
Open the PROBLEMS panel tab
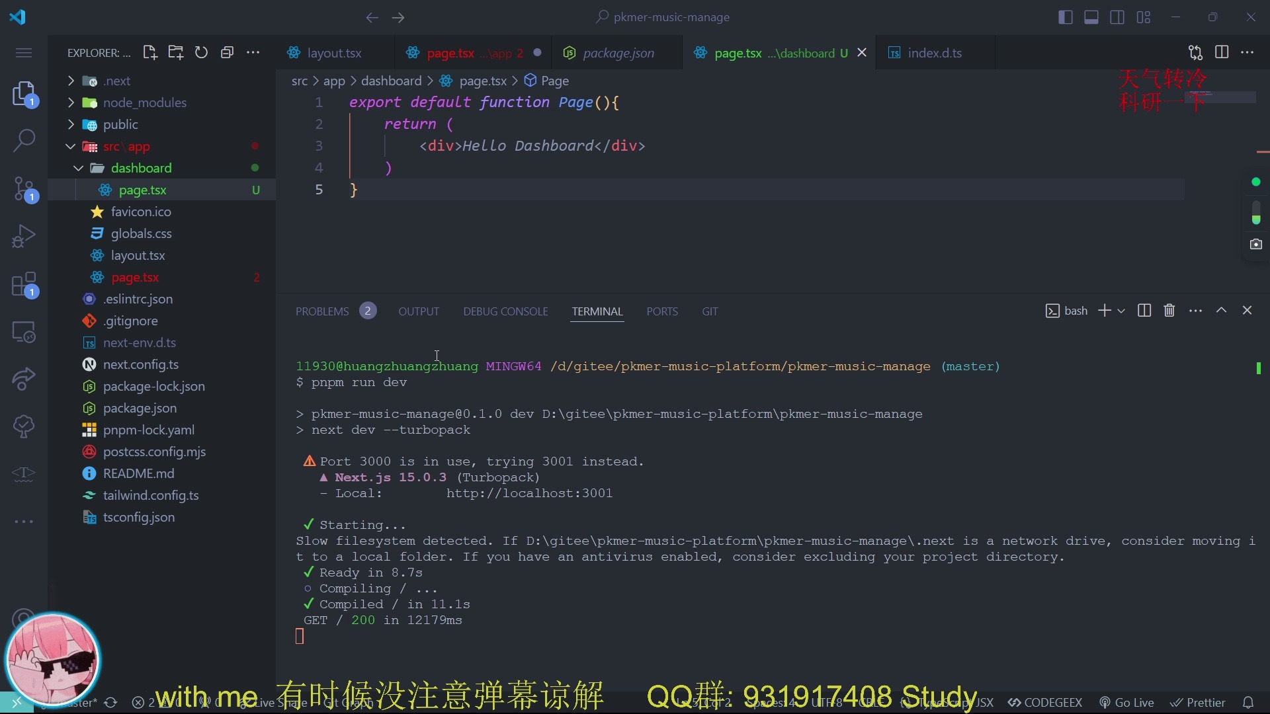(322, 311)
